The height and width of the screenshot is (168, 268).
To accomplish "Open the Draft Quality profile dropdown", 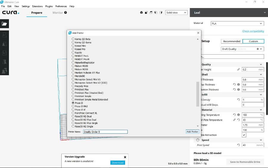I will coord(242,49).
